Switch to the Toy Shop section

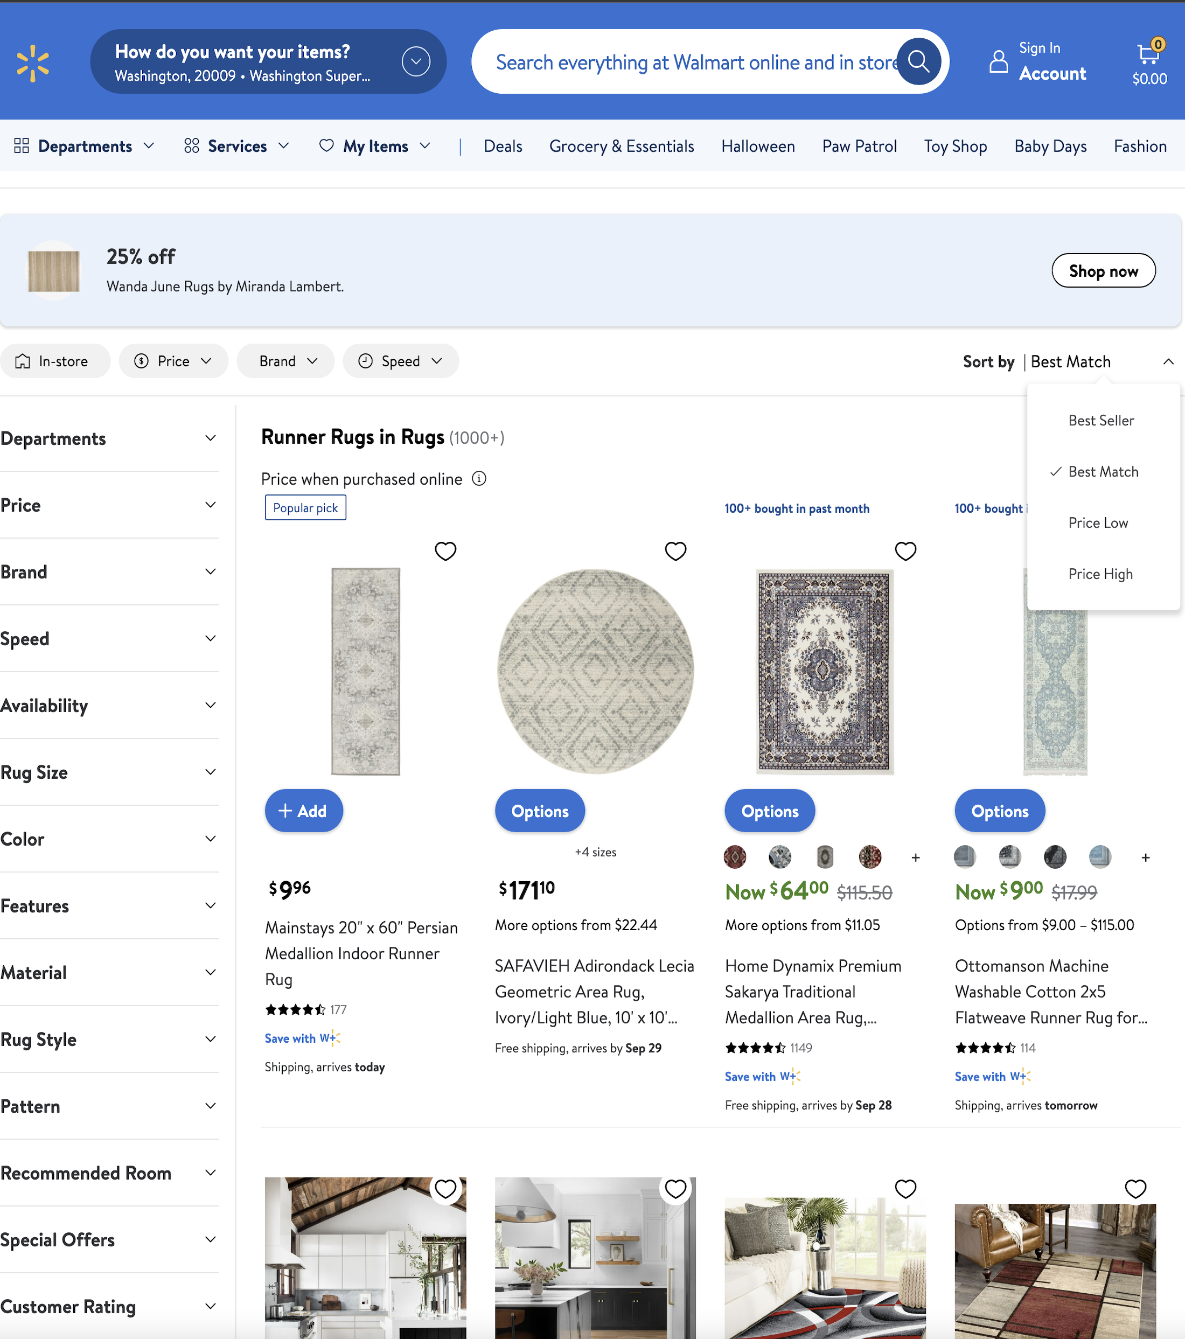click(955, 145)
